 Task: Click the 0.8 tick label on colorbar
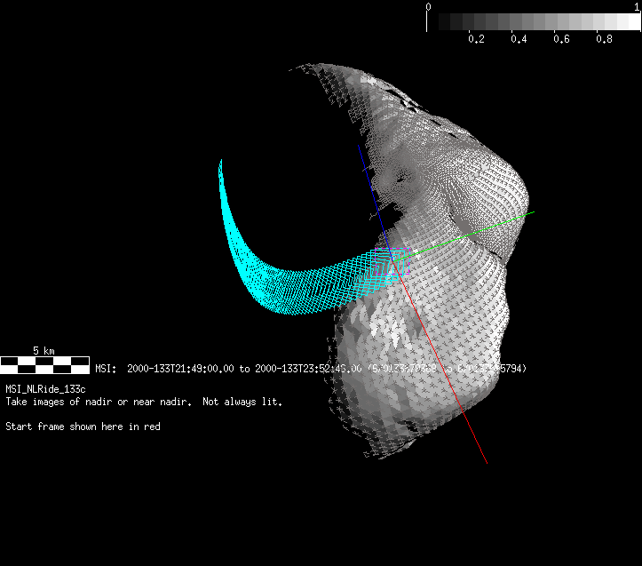tap(604, 40)
